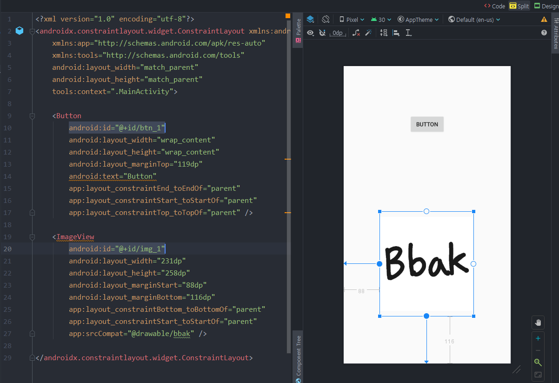Screen dimensions: 559x383
Task: Switch to Split view mode
Action: [519, 6]
